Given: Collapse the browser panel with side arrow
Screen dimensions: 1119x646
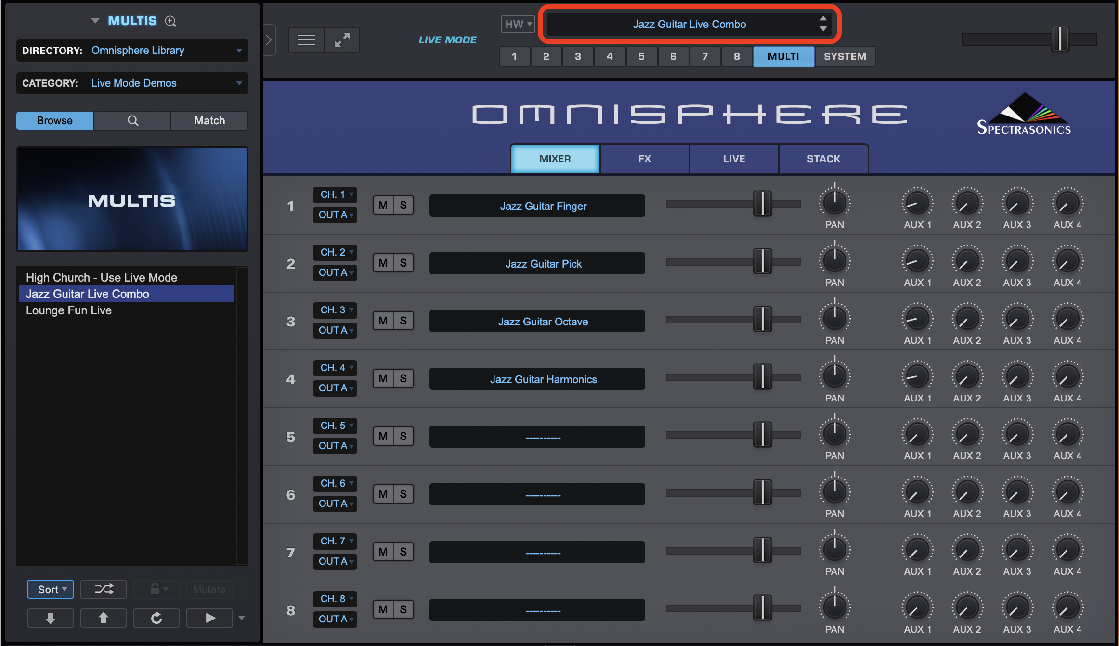Looking at the screenshot, I should pos(269,40).
